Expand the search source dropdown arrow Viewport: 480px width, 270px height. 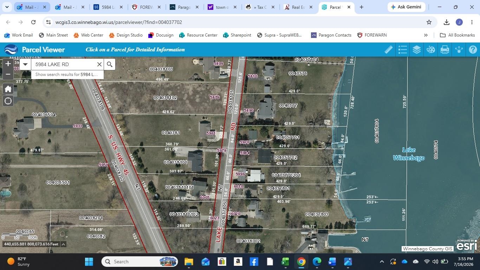(25, 64)
